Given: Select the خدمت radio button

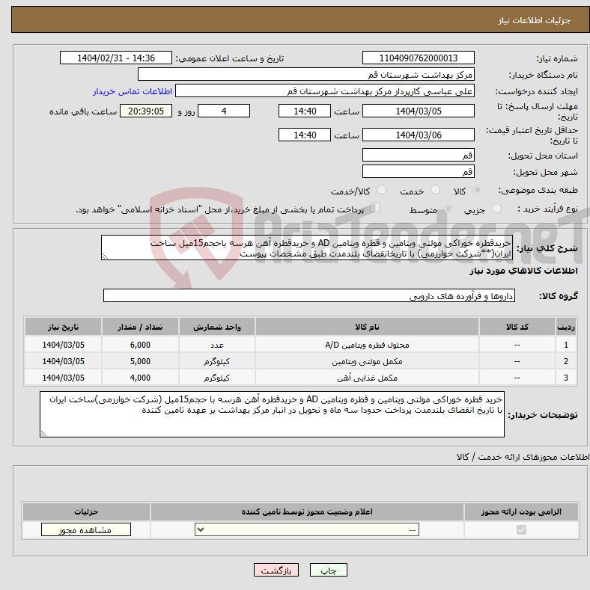Looking at the screenshot, I should coord(435,190).
